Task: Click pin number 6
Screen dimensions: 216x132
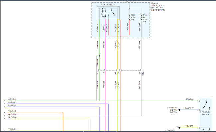Action: [x=4, y=119]
